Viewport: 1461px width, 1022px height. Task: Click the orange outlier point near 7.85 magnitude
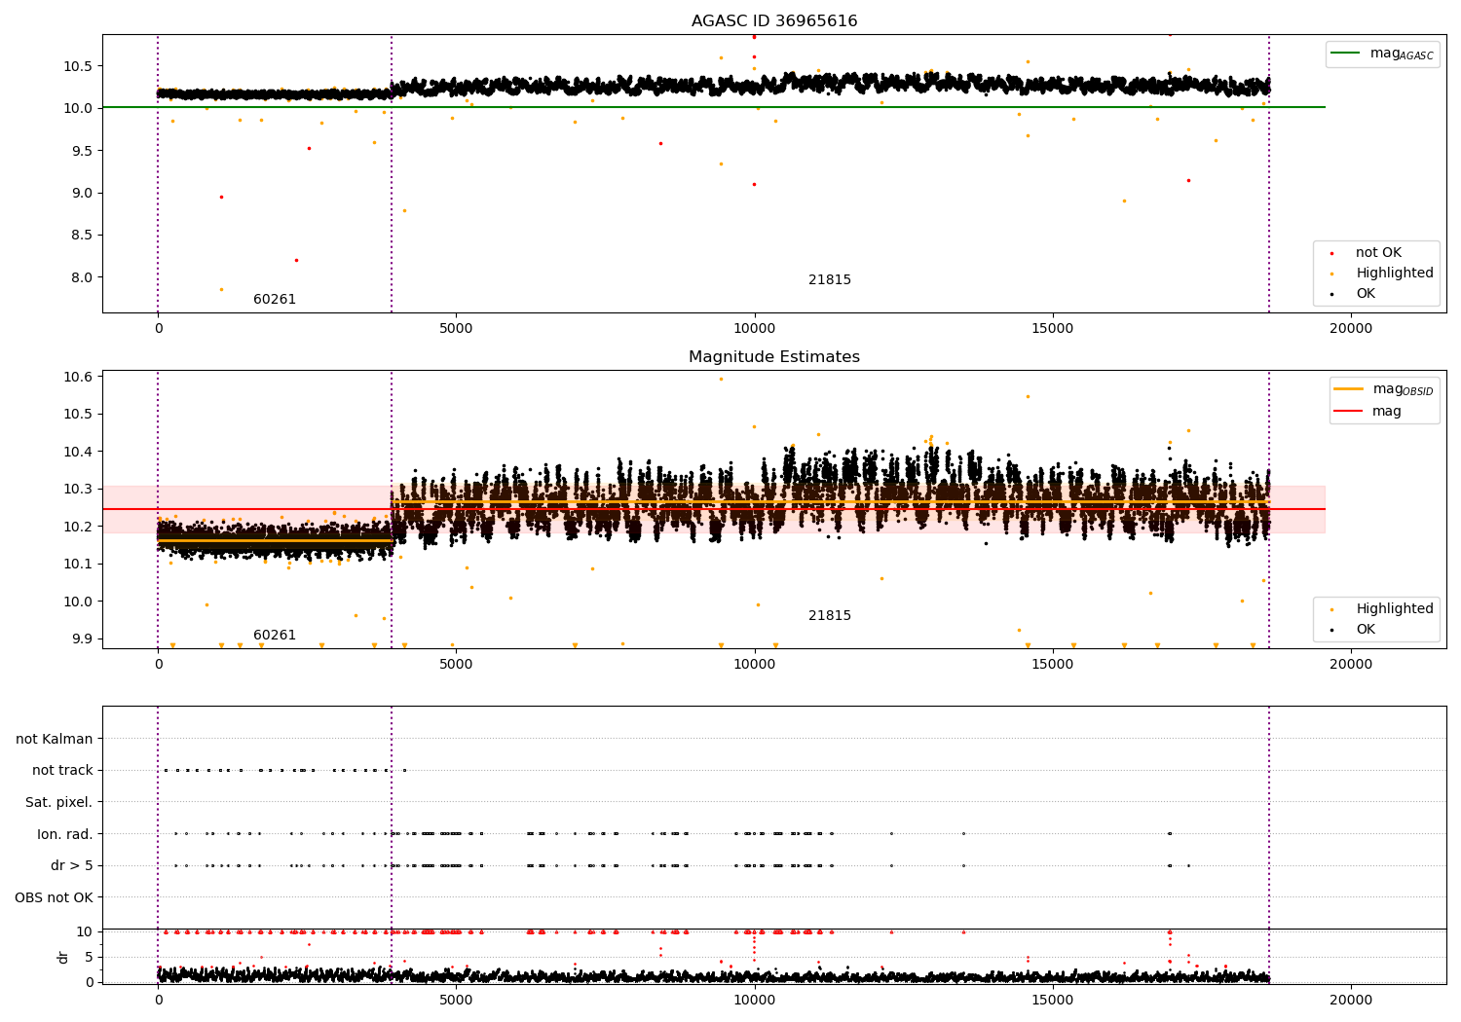pyautogui.click(x=221, y=289)
